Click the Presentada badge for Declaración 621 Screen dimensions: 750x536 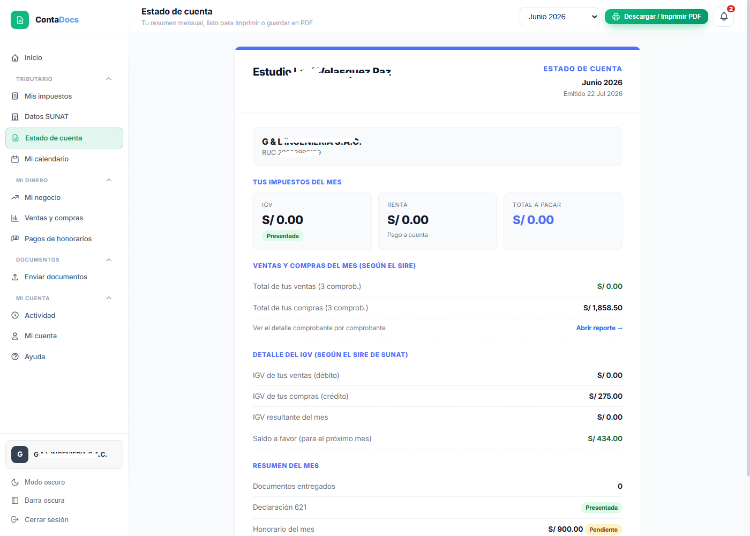[602, 508]
